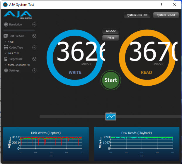Open help with the question mark button
The height and width of the screenshot is (164, 182).
coord(161,5)
